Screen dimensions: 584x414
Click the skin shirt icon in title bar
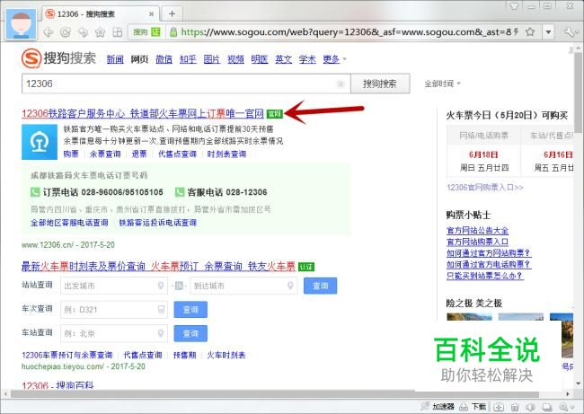pyautogui.click(x=514, y=6)
